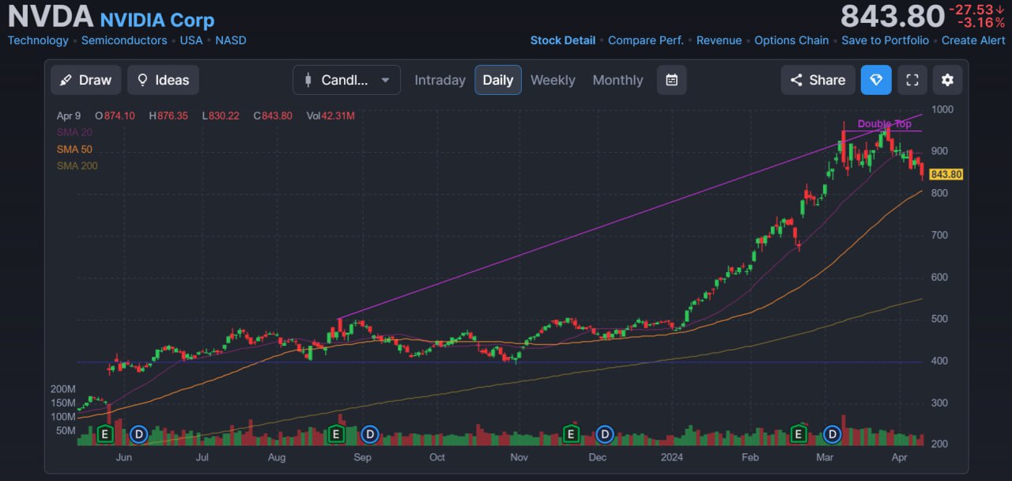The height and width of the screenshot is (481, 1012).
Task: Open the Ideas panel
Action: [163, 80]
